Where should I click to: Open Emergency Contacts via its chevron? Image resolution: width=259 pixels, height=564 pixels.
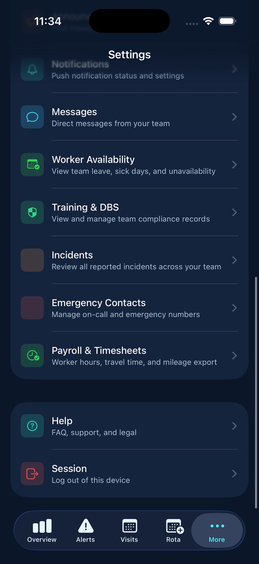234,308
